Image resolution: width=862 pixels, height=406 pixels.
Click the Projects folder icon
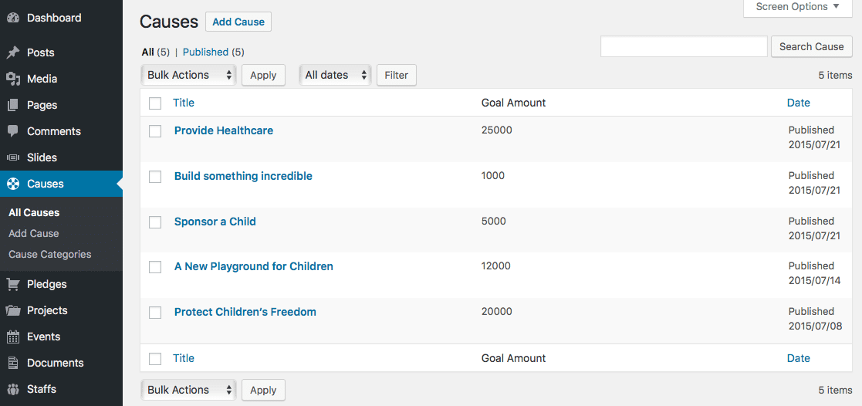(x=13, y=310)
